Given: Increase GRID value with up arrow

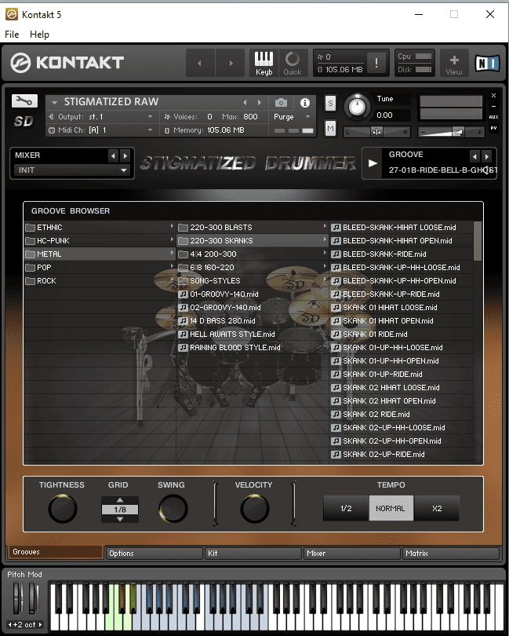Looking at the screenshot, I should pos(120,500).
